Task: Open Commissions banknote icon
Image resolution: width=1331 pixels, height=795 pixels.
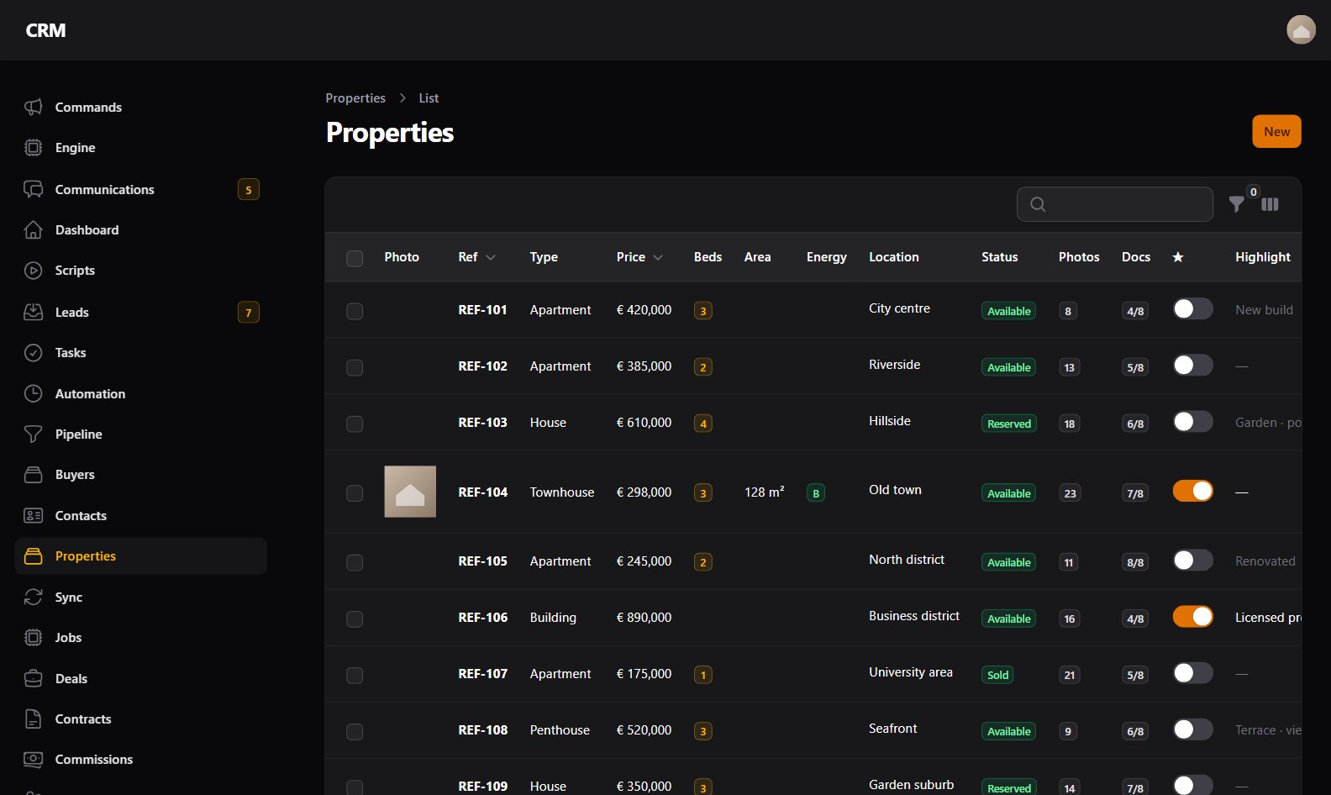Action: point(33,759)
